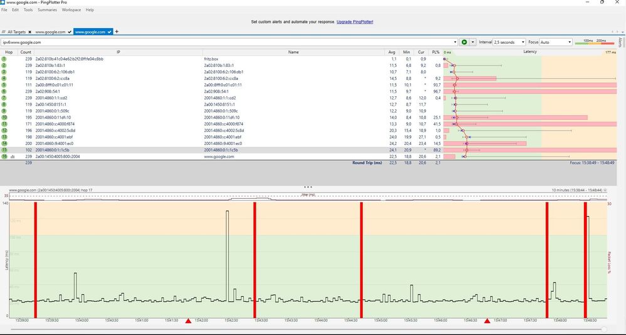The width and height of the screenshot is (626, 335).
Task: Click the hop 12 green circle icon
Action: click(x=4, y=130)
